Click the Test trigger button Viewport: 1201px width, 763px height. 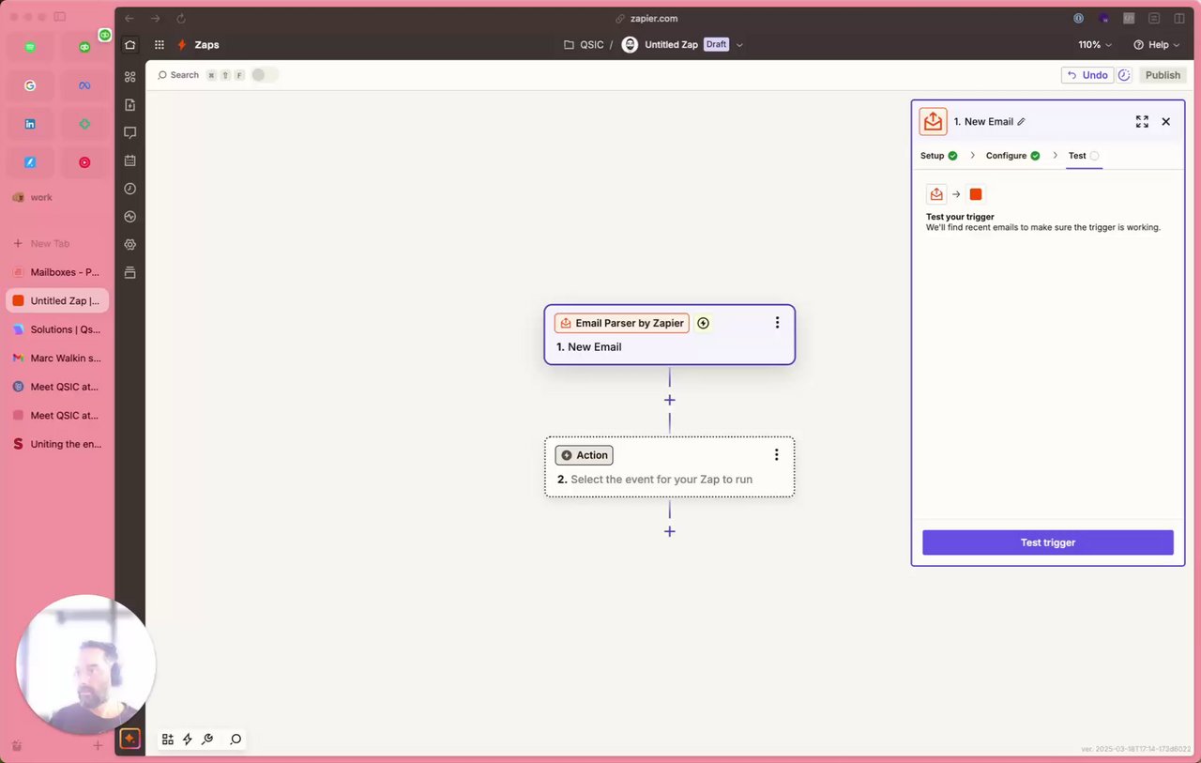(x=1047, y=542)
